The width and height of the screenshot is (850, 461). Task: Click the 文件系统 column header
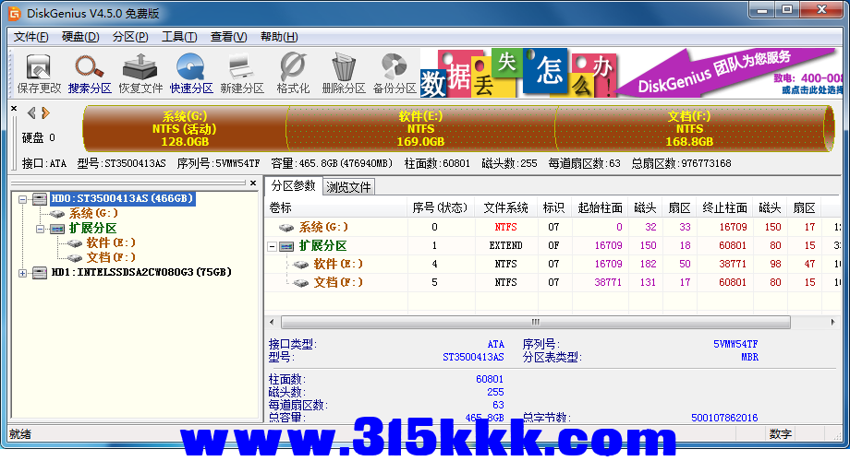(x=505, y=207)
